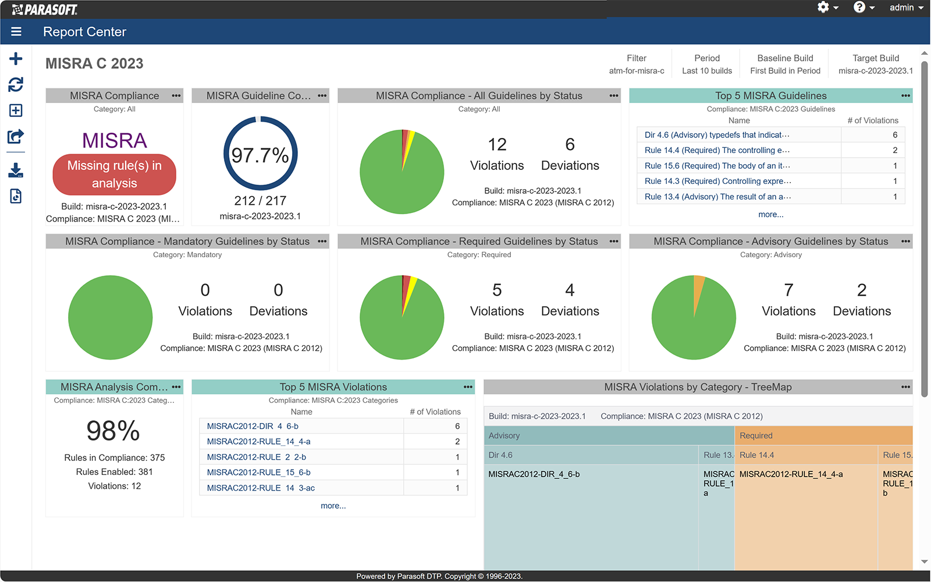This screenshot has width=931, height=582.
Task: Click the scrollbar down arrow
Action: pos(924,562)
